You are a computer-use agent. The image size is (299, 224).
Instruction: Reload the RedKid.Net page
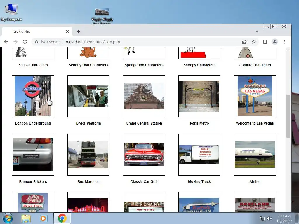tap(25, 42)
